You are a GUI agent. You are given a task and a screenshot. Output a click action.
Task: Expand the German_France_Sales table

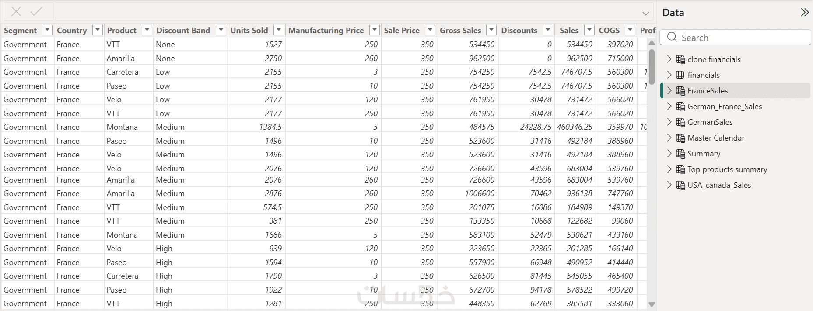pyautogui.click(x=669, y=106)
